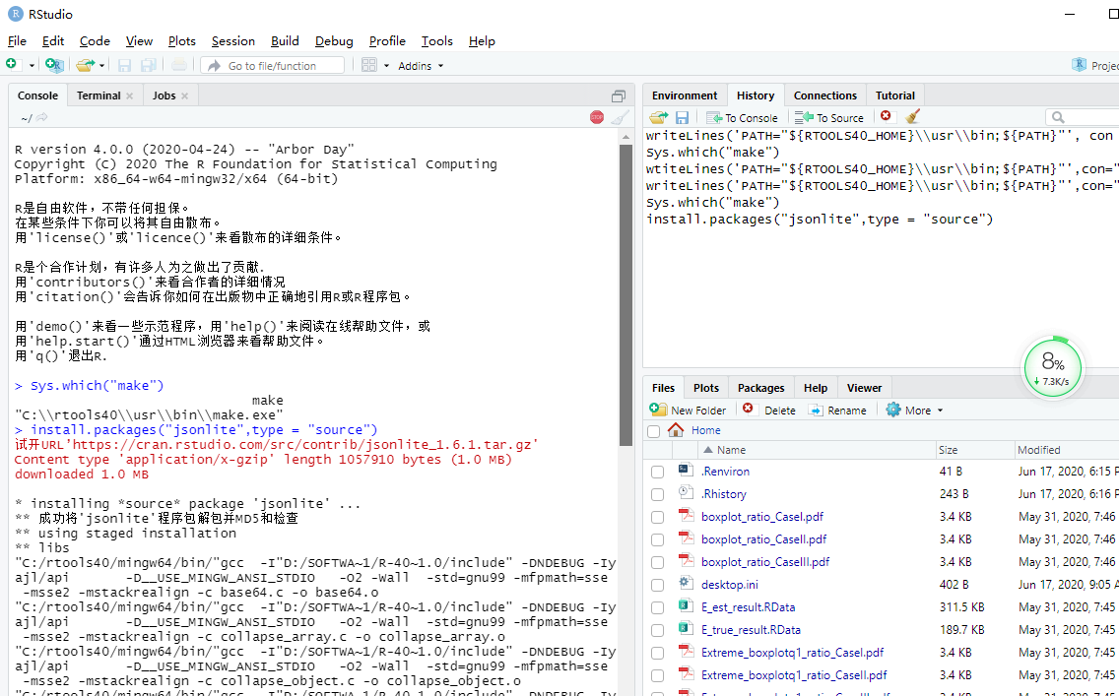The width and height of the screenshot is (1119, 696).
Task: Check the Extreme_boxplotq1_ratio_CaseI.pdf checkbox
Action: (657, 654)
